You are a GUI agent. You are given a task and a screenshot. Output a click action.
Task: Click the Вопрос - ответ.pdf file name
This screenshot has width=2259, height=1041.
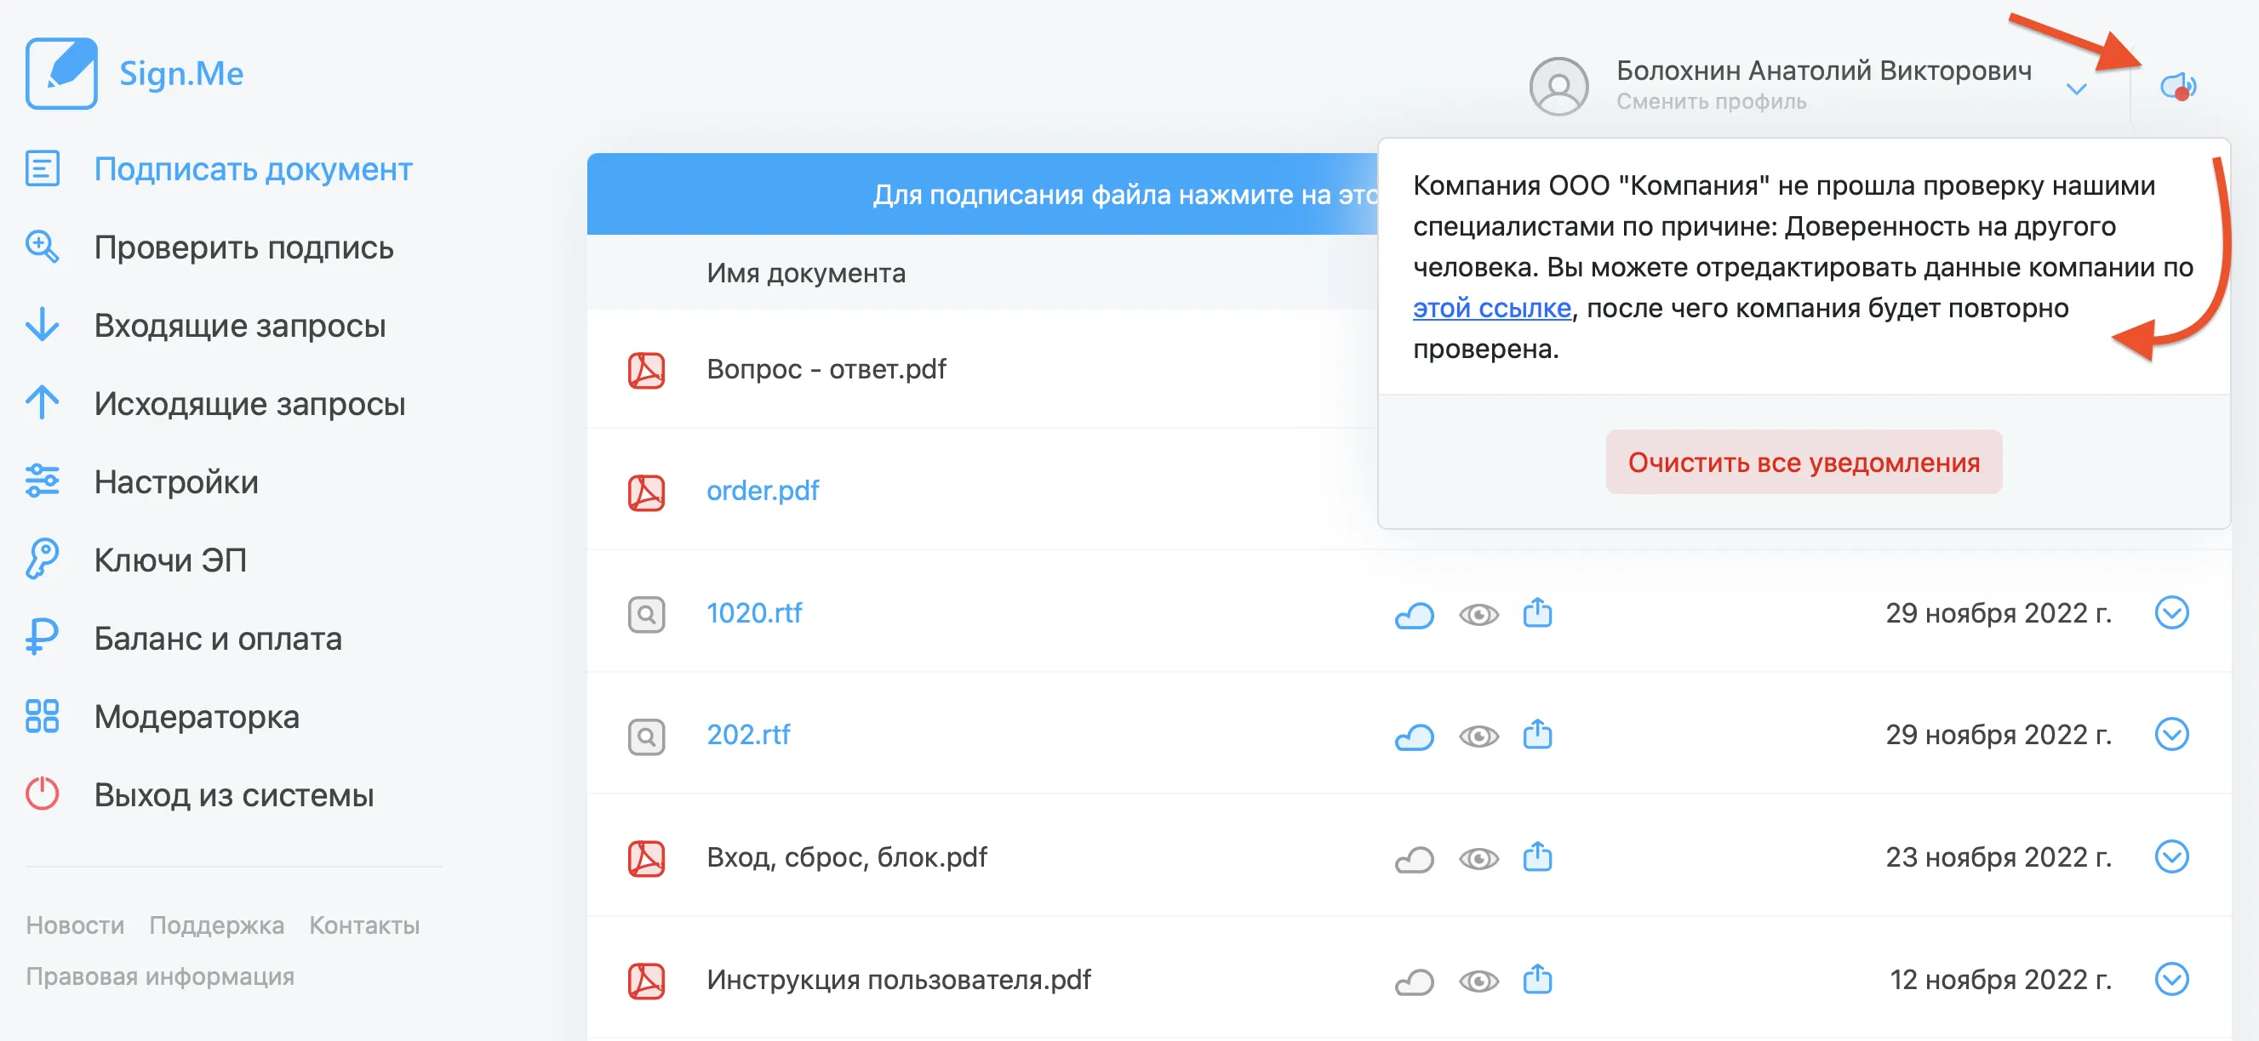tap(826, 369)
